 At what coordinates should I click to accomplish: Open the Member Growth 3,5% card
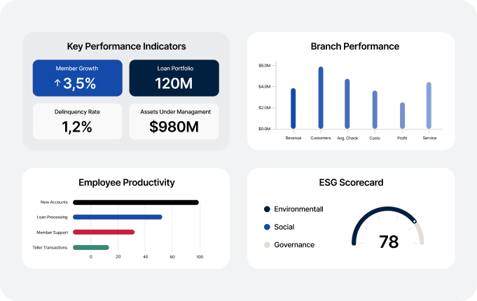[x=78, y=78]
